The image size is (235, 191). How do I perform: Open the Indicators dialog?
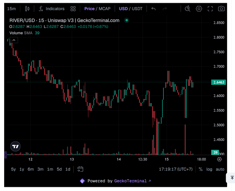click(52, 9)
